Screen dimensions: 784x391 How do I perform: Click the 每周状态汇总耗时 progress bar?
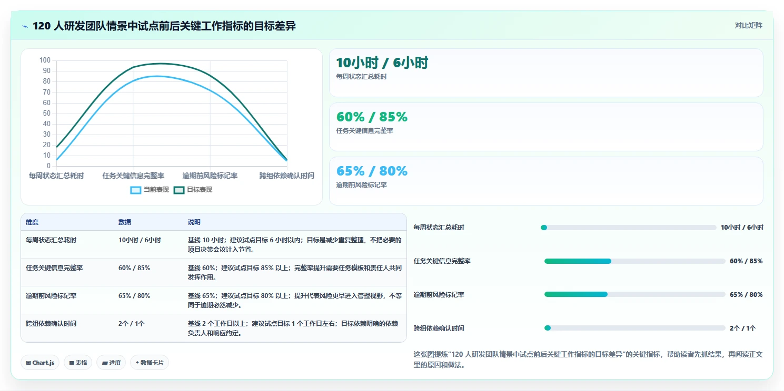click(x=629, y=228)
